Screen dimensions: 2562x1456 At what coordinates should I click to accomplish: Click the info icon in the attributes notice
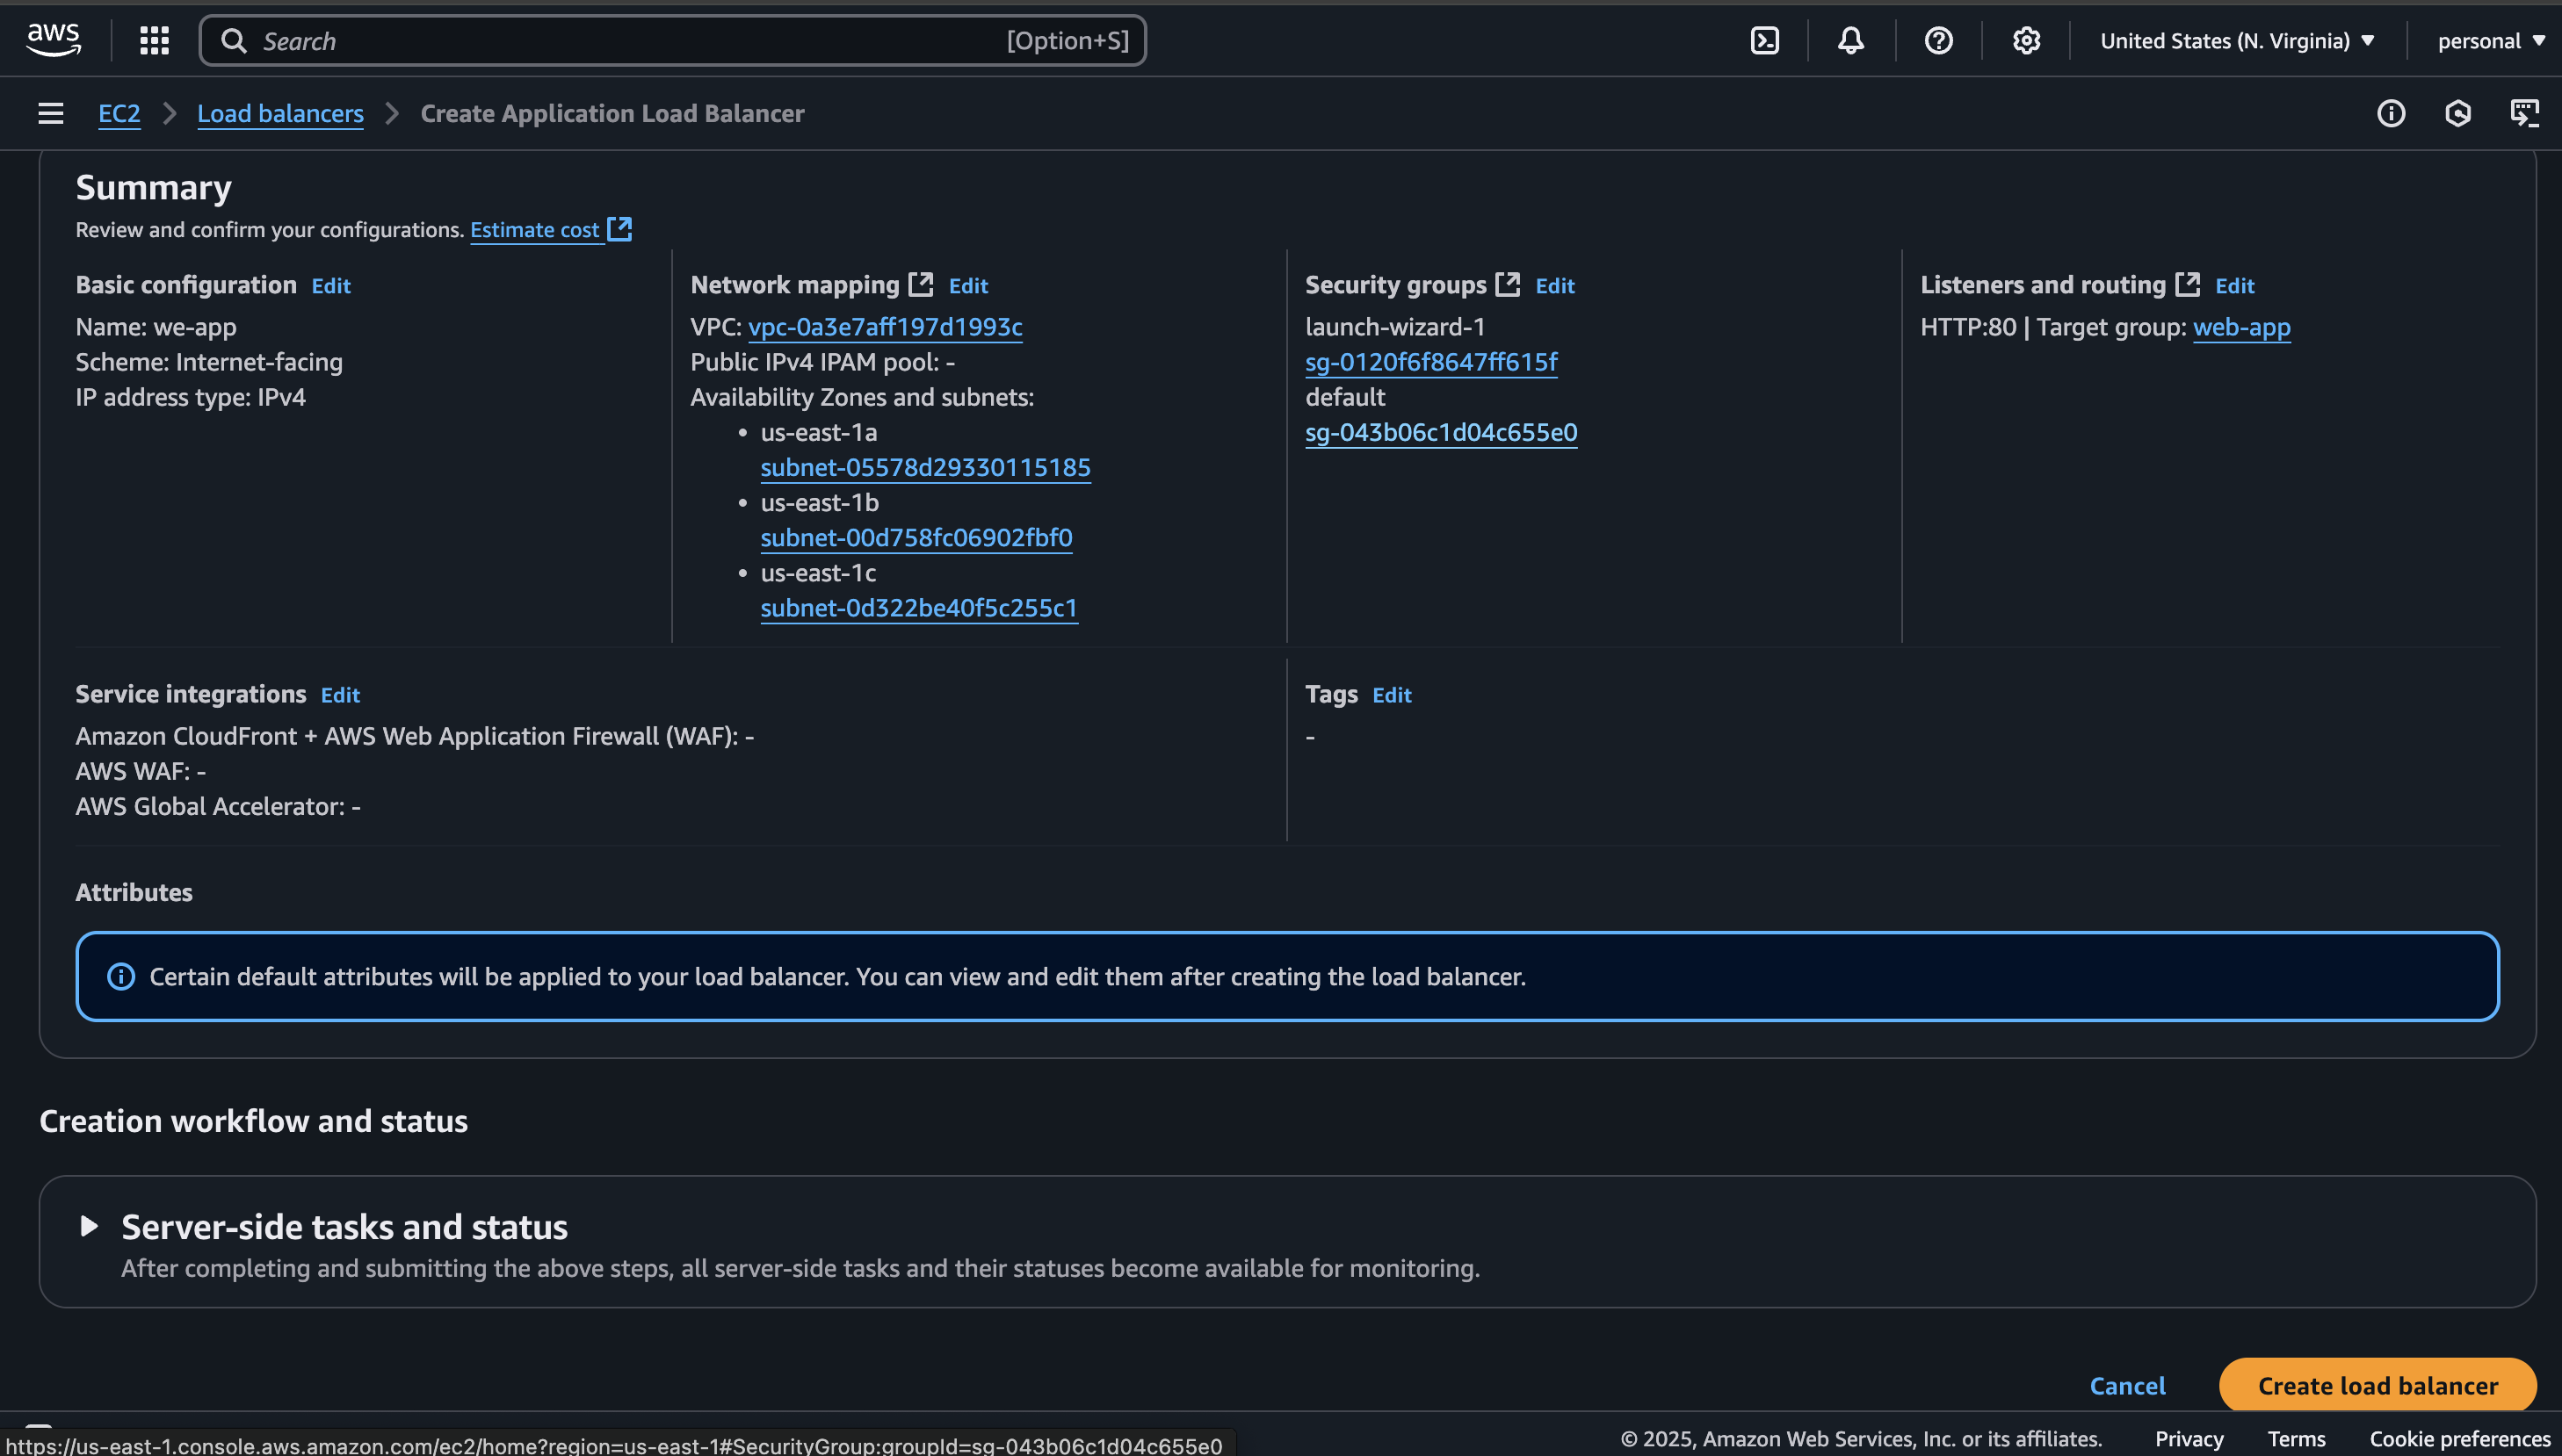pyautogui.click(x=120, y=976)
